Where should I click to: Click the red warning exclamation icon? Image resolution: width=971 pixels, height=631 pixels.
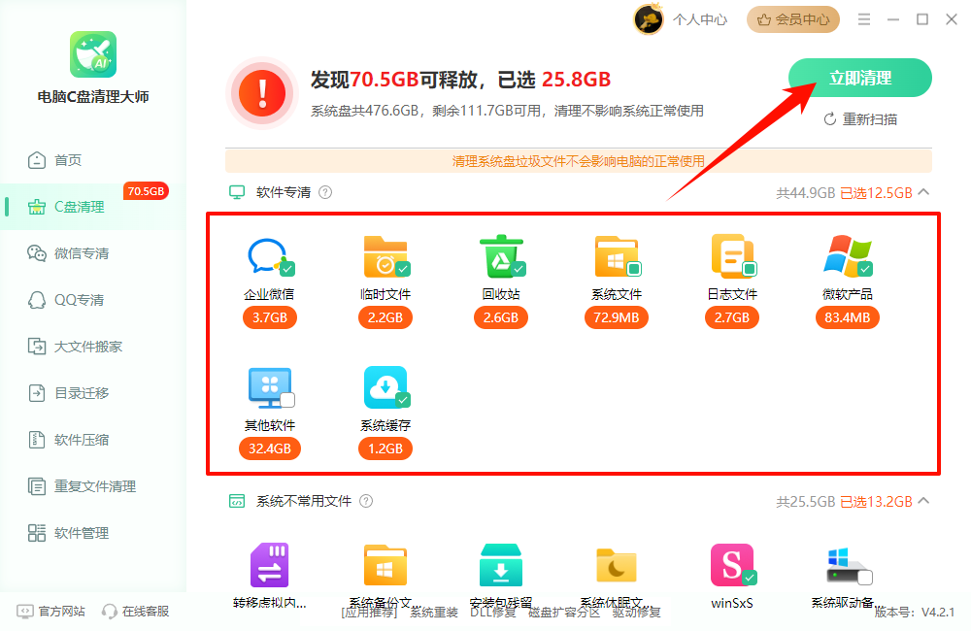tap(262, 93)
